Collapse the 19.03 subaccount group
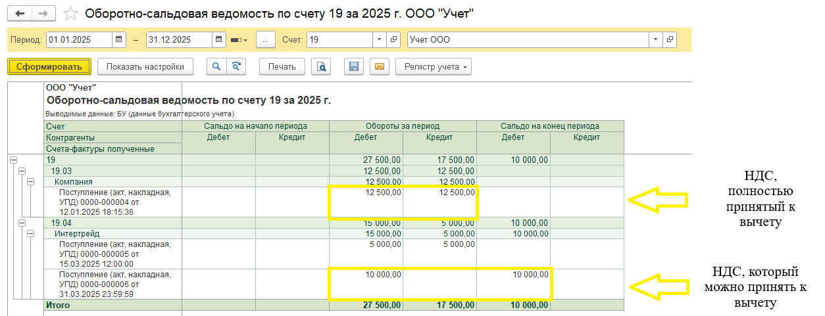825x316 pixels. pyautogui.click(x=22, y=171)
